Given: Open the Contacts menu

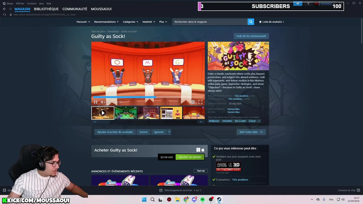Looking at the screenshot, I should 31,3.
